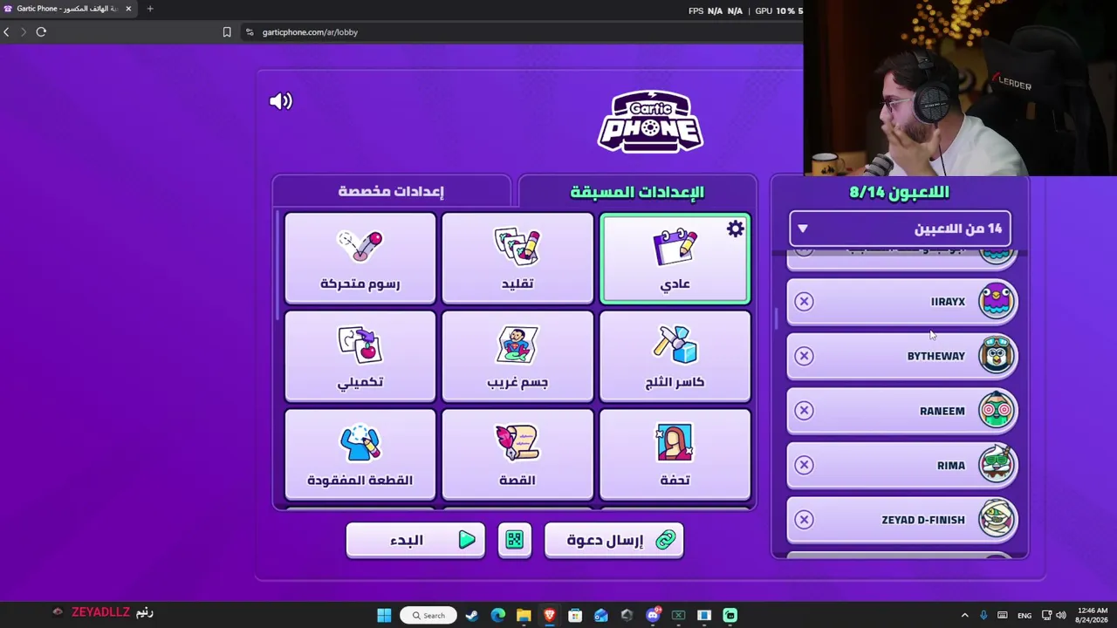Pick the القصة (Story) preset card
This screenshot has height=628, width=1117.
(x=517, y=455)
